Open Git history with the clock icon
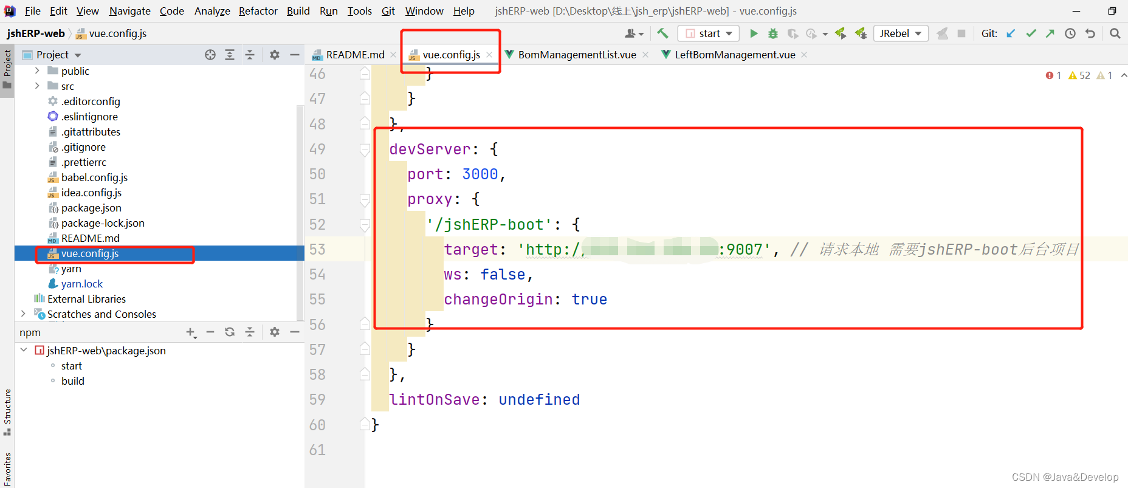The height and width of the screenshot is (488, 1128). point(1070,33)
